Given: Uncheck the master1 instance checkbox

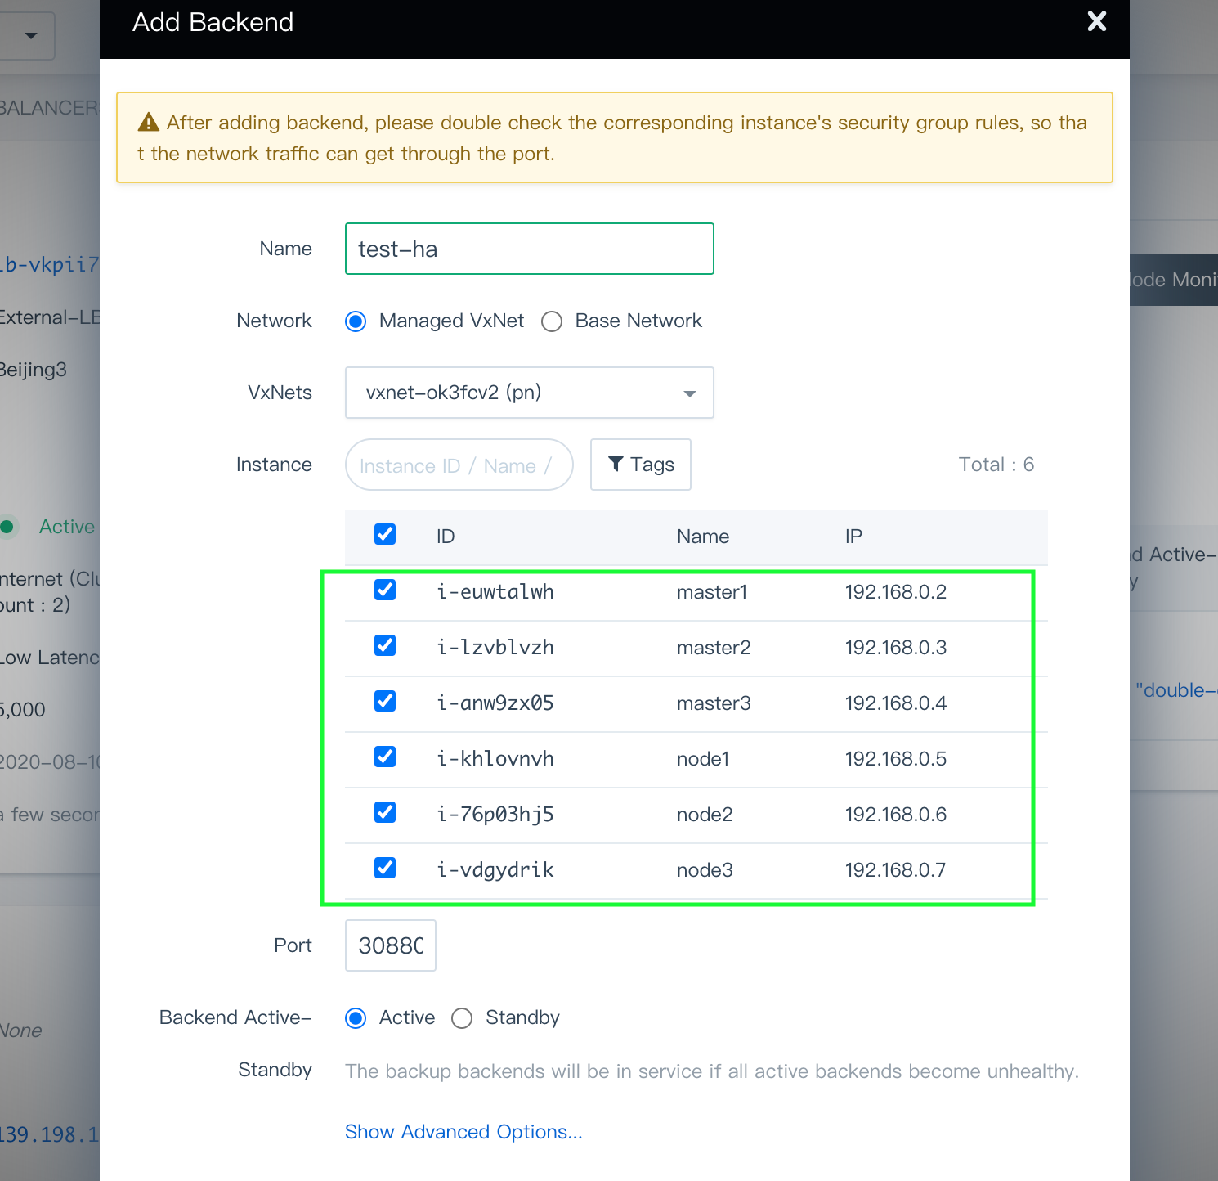Looking at the screenshot, I should click(x=385, y=590).
